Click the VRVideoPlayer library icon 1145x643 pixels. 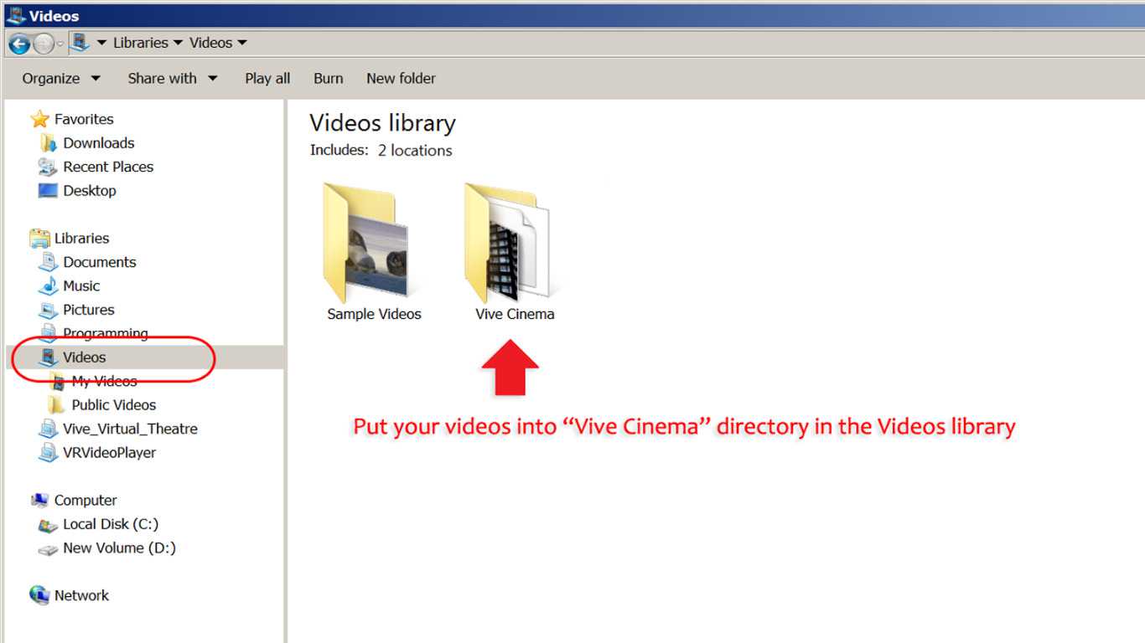(x=49, y=453)
